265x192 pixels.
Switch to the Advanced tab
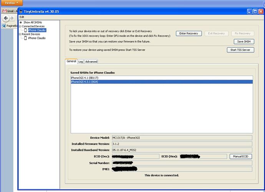(91, 62)
